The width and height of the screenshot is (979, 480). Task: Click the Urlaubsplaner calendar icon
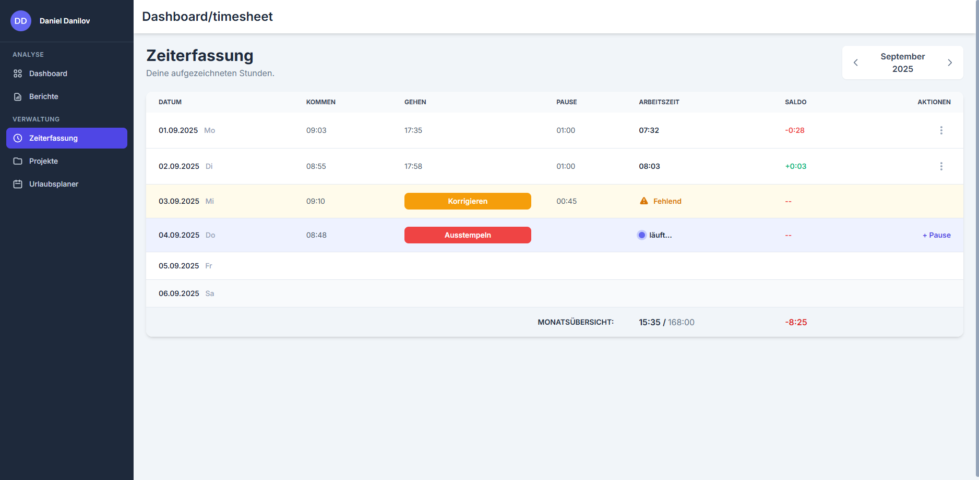click(18, 184)
